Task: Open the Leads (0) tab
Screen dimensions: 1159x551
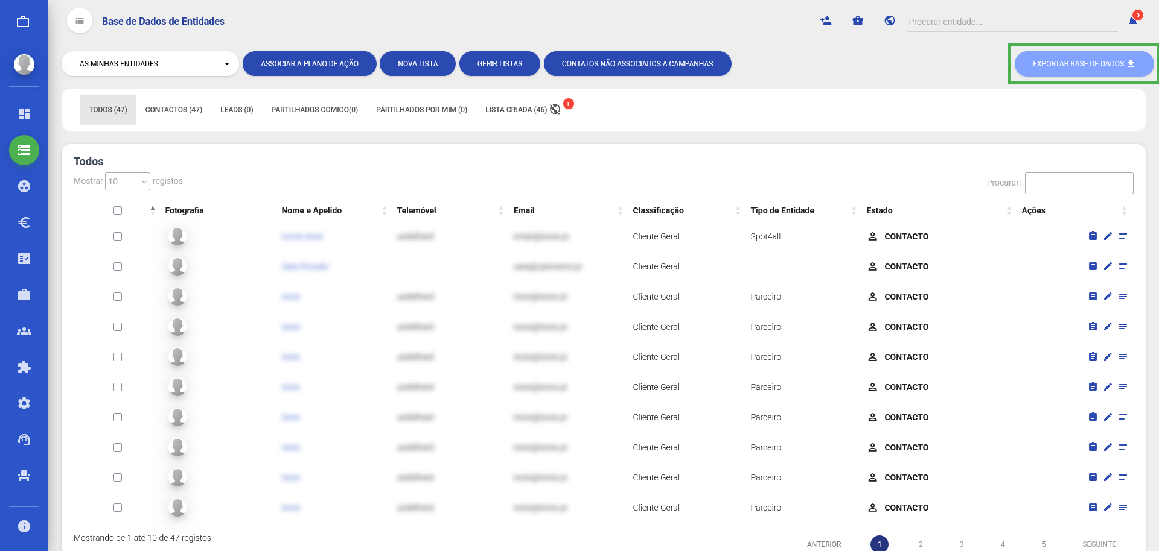Action: click(x=237, y=110)
